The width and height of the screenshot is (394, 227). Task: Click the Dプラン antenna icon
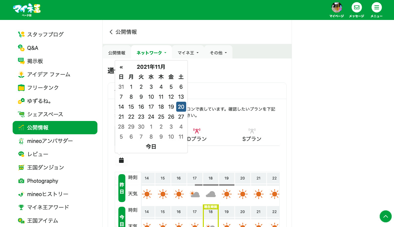tap(197, 131)
